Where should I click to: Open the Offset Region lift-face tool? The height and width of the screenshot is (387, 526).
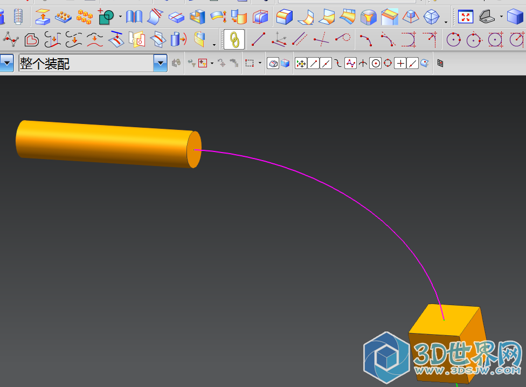(43, 16)
